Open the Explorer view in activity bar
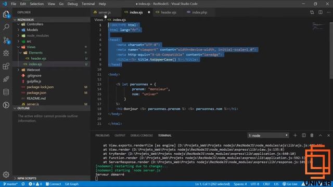This screenshot has width=333, height=187. pyautogui.click(x=6, y=15)
